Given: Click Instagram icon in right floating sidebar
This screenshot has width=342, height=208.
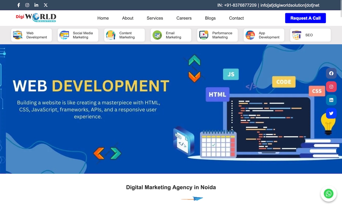Looking at the screenshot, I should (x=331, y=87).
